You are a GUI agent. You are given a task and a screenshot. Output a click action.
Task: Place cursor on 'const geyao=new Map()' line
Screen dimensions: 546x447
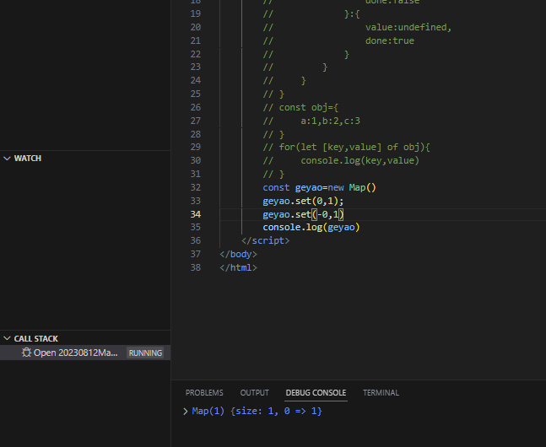[x=319, y=187]
